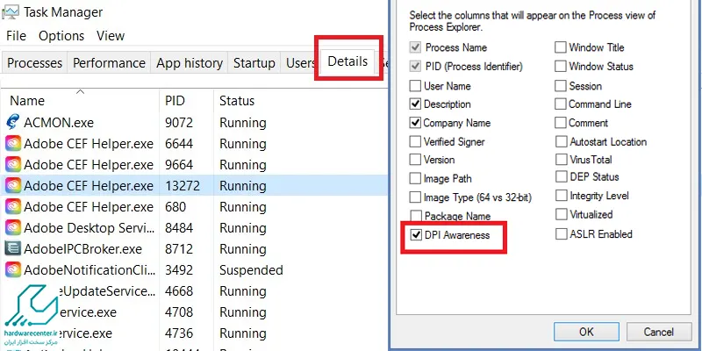Enable the Verified Signer checkbox

[415, 142]
